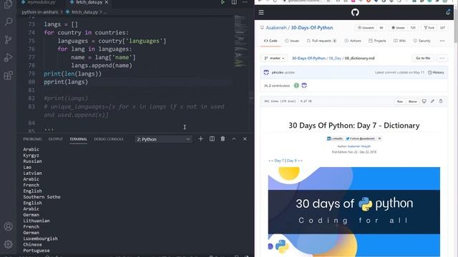This screenshot has width=458, height=257.
Task: Edit the file with pencil icon
Action: 432,101
